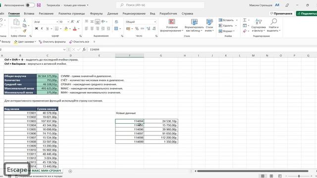Open the Arial font name dropdown
Image resolution: width=317 pixels, height=178 pixels.
[x=57, y=22]
